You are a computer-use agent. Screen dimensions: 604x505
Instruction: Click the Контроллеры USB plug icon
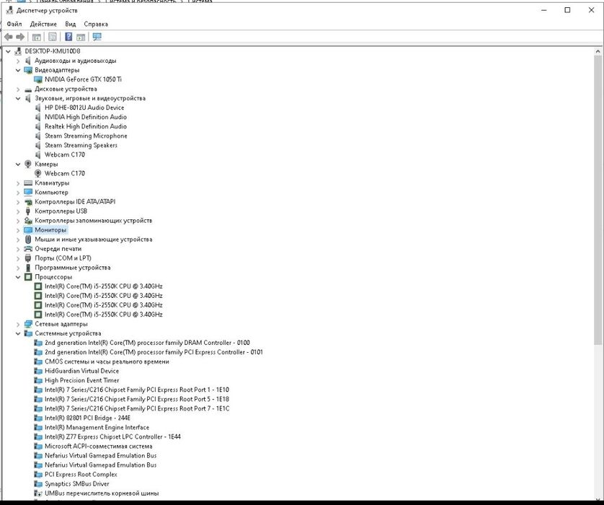tap(27, 211)
